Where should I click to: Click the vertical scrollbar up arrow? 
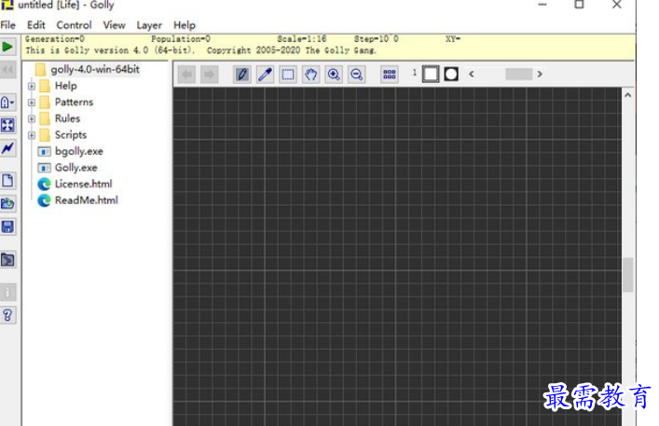click(x=628, y=95)
